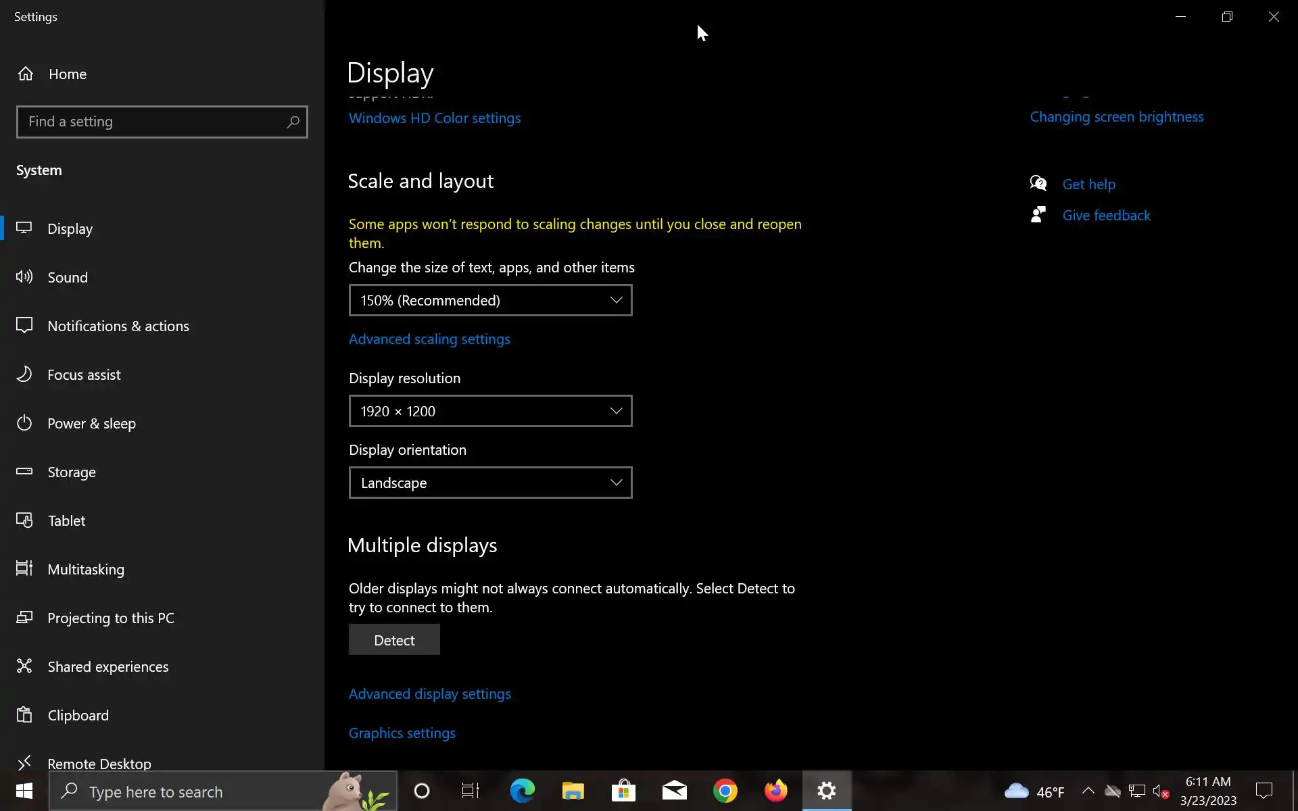
Task: Expand the Display orientation Landscape dropdown
Action: [x=490, y=483]
